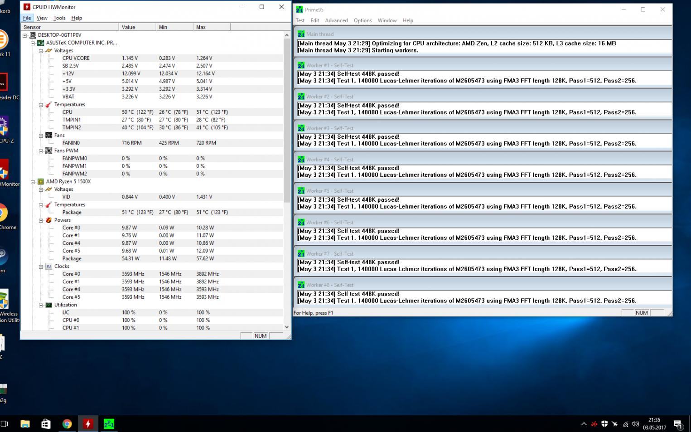Click the lightning icon beside motherboard Voltages
The height and width of the screenshot is (432, 691).
coord(48,50)
